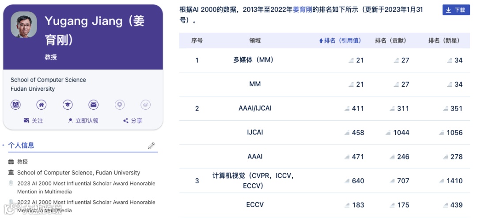Viewport: 477px width, 218px height.
Task: Download the ranking data via 下载
Action: click(x=456, y=10)
